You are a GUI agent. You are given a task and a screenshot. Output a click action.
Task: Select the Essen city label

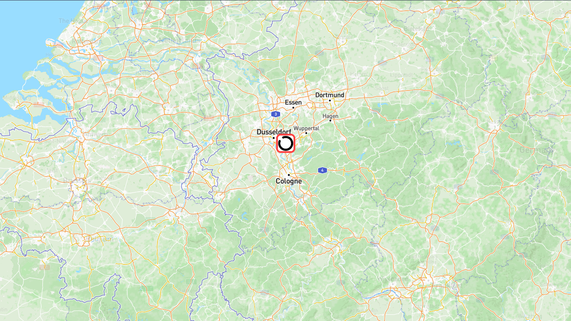[293, 102]
